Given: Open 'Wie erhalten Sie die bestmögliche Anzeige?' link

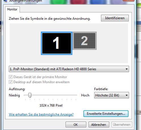Looking at the screenshot, I should click(x=41, y=114).
